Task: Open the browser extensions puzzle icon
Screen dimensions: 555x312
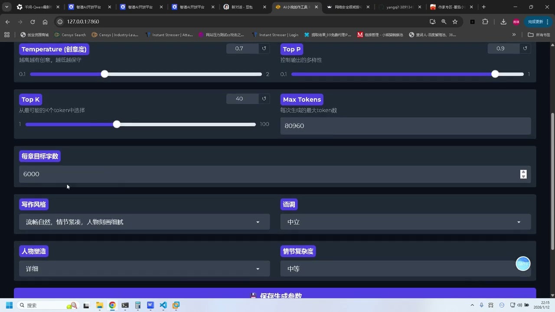Action: click(485, 22)
